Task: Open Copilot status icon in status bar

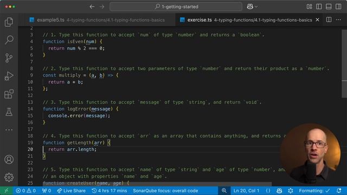Action: (279, 191)
